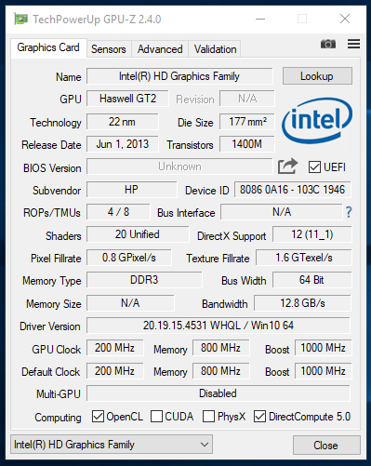Viewport: 371px width, 466px height.
Task: Enable the PhysX checkbox
Action: click(208, 417)
